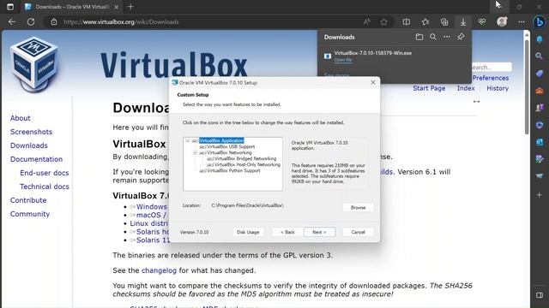Open the changelog link
The image size is (549, 308).
coord(159,270)
